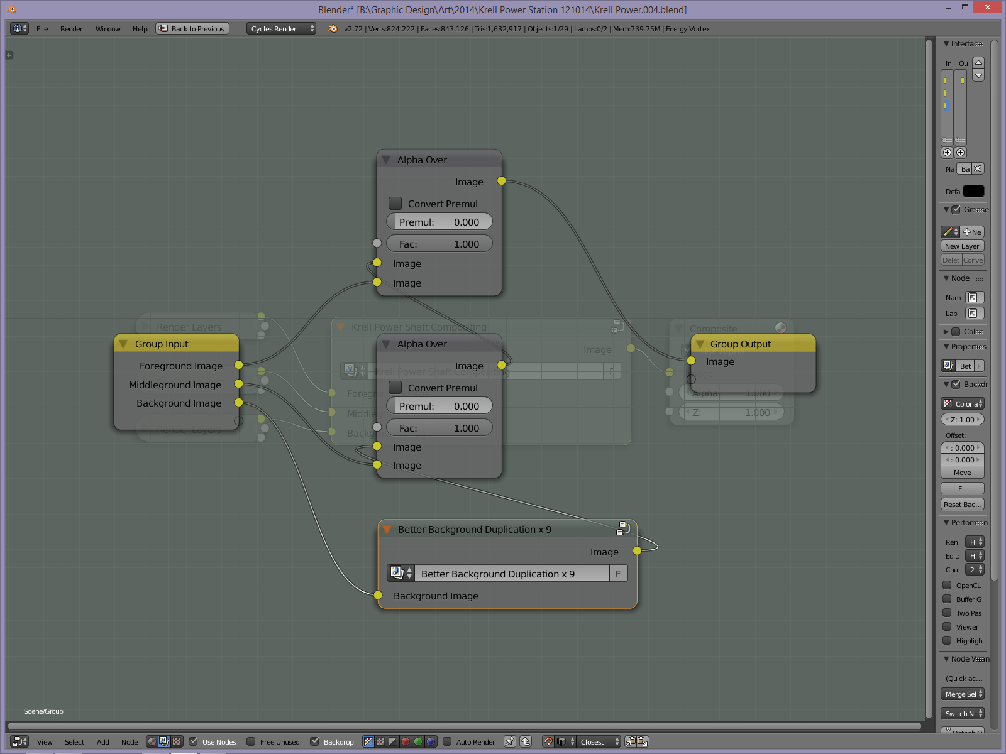Select Alpha backdrop channel icon
This screenshot has height=754, width=1006.
[393, 741]
